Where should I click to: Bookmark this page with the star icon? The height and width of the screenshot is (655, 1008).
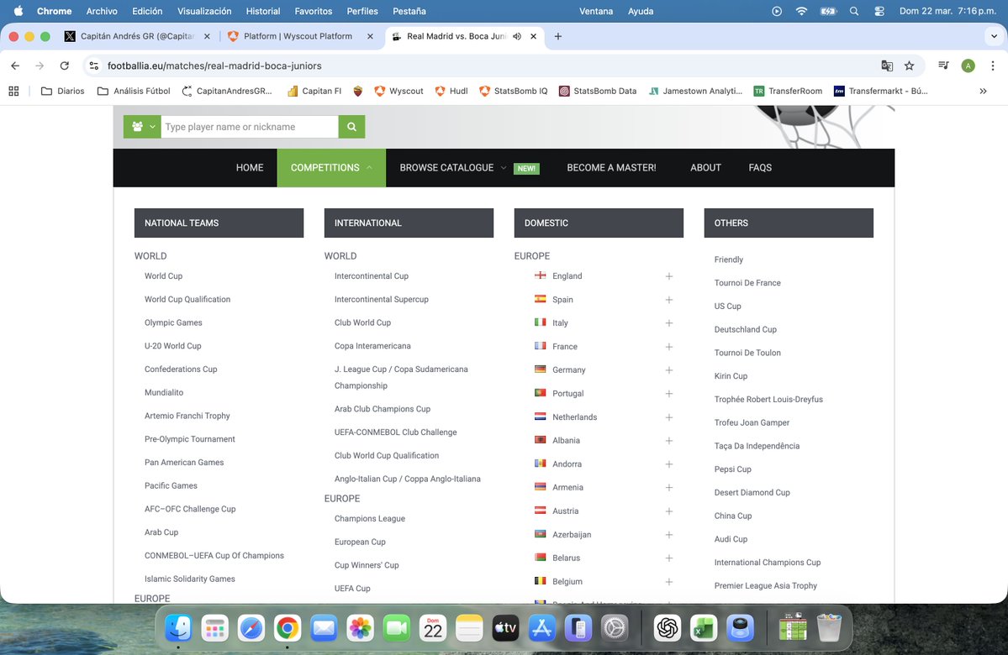point(909,65)
